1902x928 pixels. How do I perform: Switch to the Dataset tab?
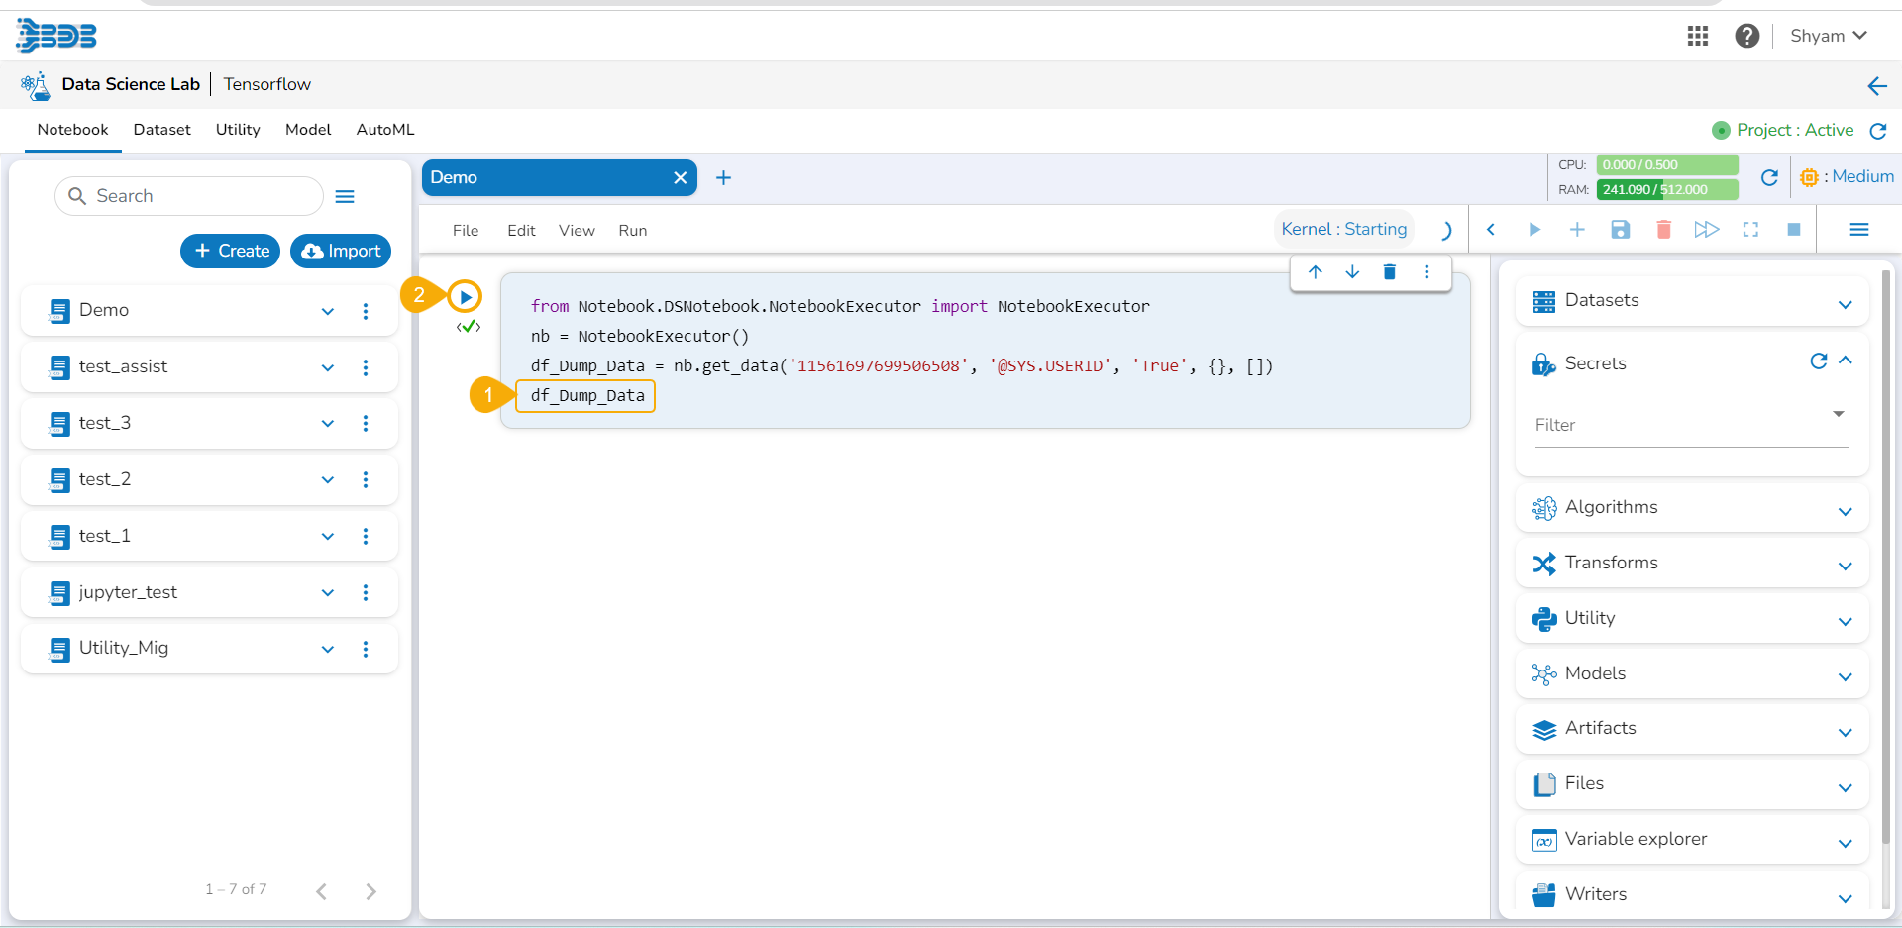point(161,130)
